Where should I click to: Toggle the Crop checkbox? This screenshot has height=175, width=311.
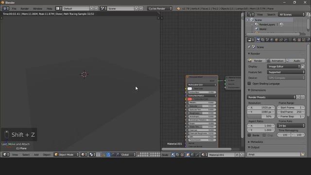coord(264,135)
